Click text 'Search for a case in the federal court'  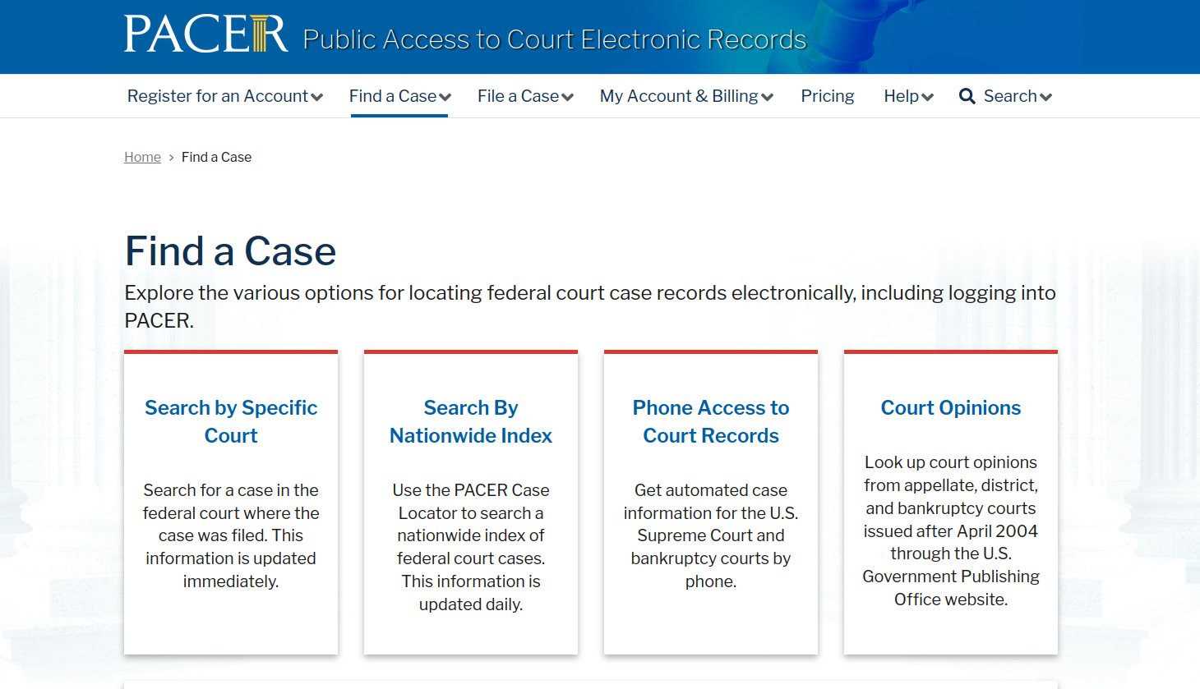click(x=231, y=501)
